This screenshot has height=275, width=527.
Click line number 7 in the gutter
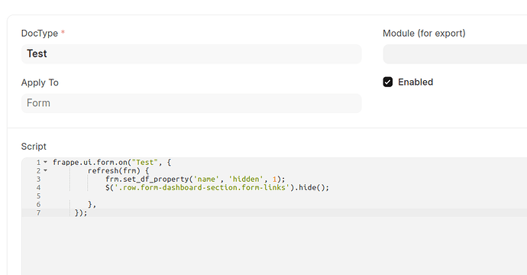[x=38, y=213]
